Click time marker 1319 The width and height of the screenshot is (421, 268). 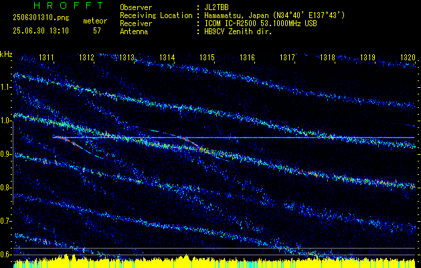pos(367,57)
